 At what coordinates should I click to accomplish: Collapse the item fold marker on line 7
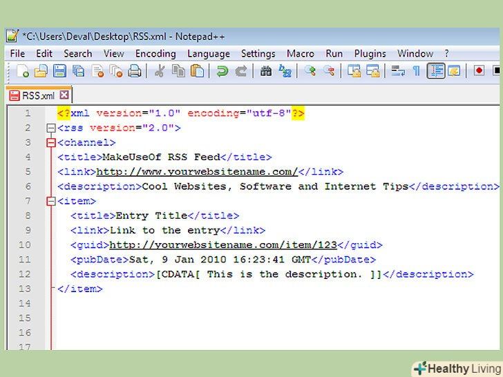(x=50, y=202)
